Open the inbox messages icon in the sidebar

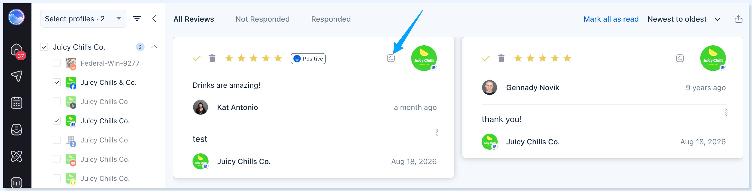pyautogui.click(x=17, y=129)
